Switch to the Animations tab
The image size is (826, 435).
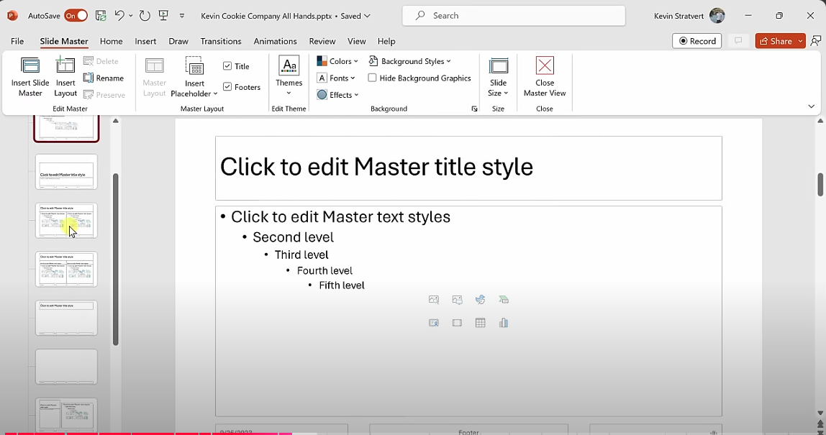275,41
